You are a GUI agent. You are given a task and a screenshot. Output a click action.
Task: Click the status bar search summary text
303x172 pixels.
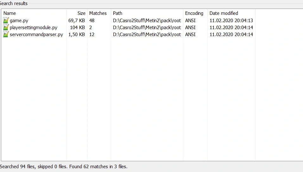pyautogui.click(x=64, y=166)
